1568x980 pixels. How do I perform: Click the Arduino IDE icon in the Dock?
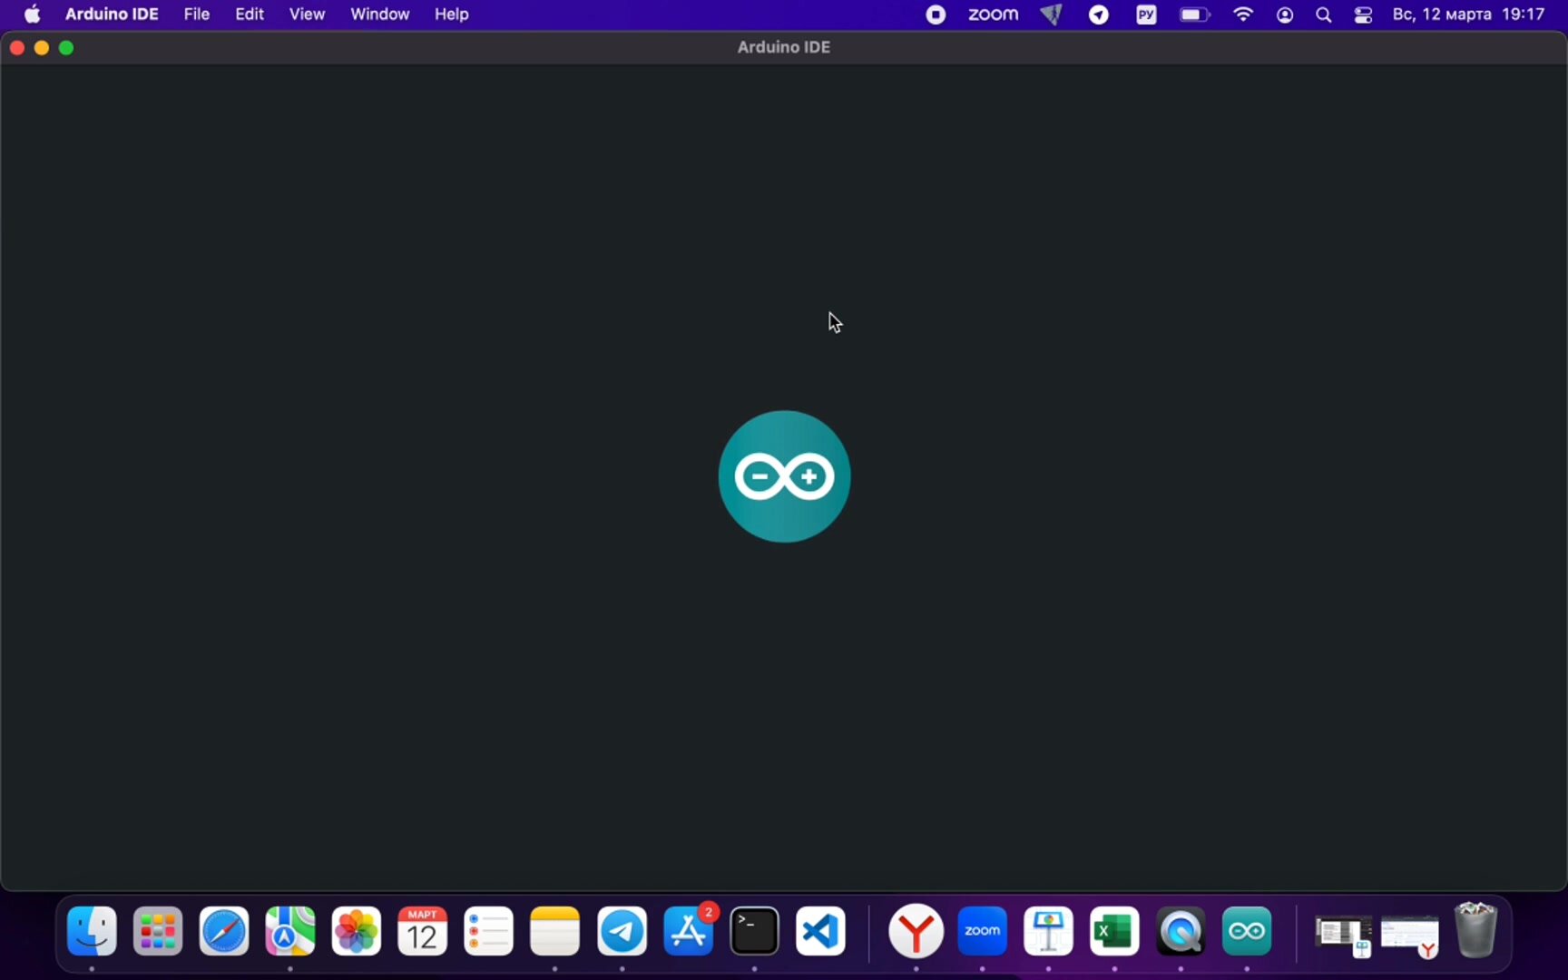point(1248,931)
